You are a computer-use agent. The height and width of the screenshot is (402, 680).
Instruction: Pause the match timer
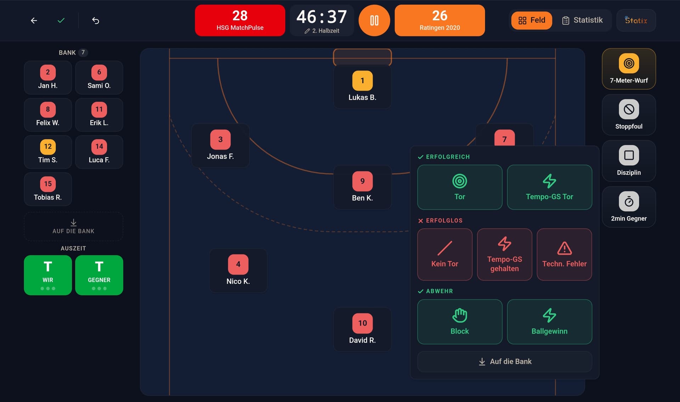click(374, 21)
